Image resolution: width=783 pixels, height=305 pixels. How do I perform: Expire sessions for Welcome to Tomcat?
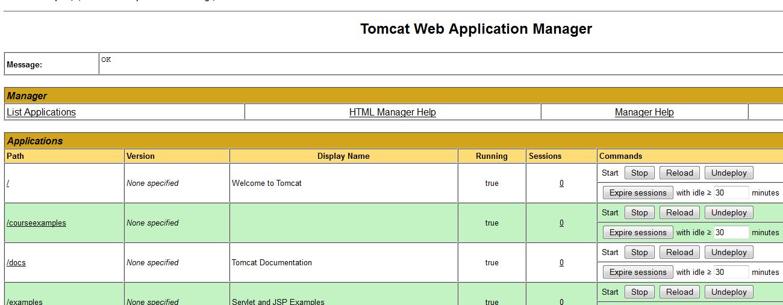pyautogui.click(x=638, y=193)
